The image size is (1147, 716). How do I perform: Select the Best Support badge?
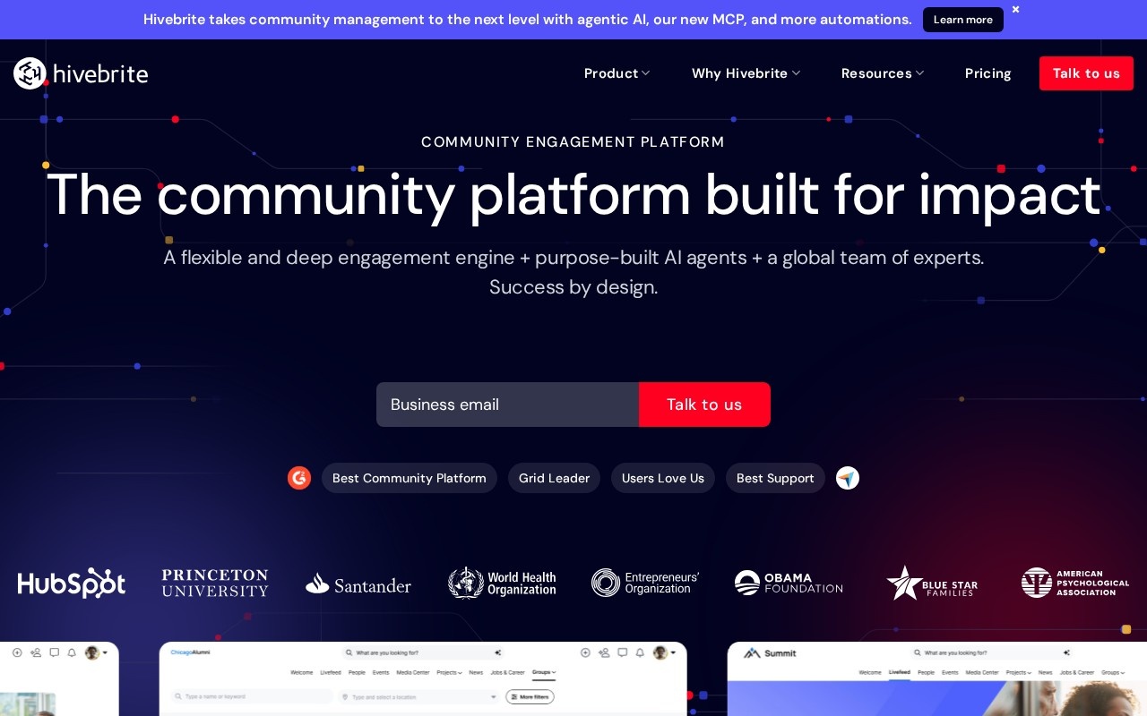[x=775, y=478]
